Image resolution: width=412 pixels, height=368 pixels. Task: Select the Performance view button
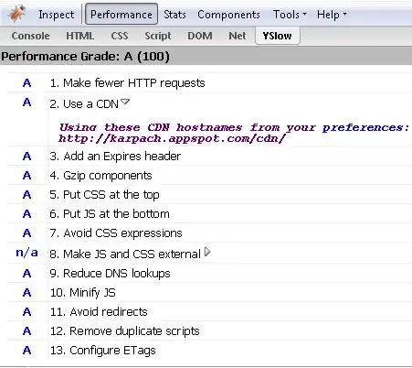point(121,14)
